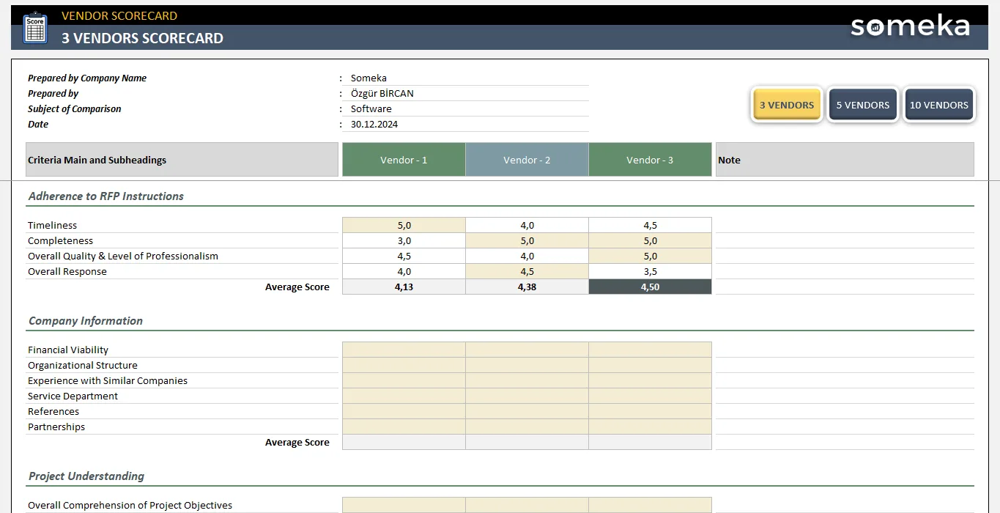Select Experience with Similar Companies cell for Vendor 2

(x=527, y=380)
